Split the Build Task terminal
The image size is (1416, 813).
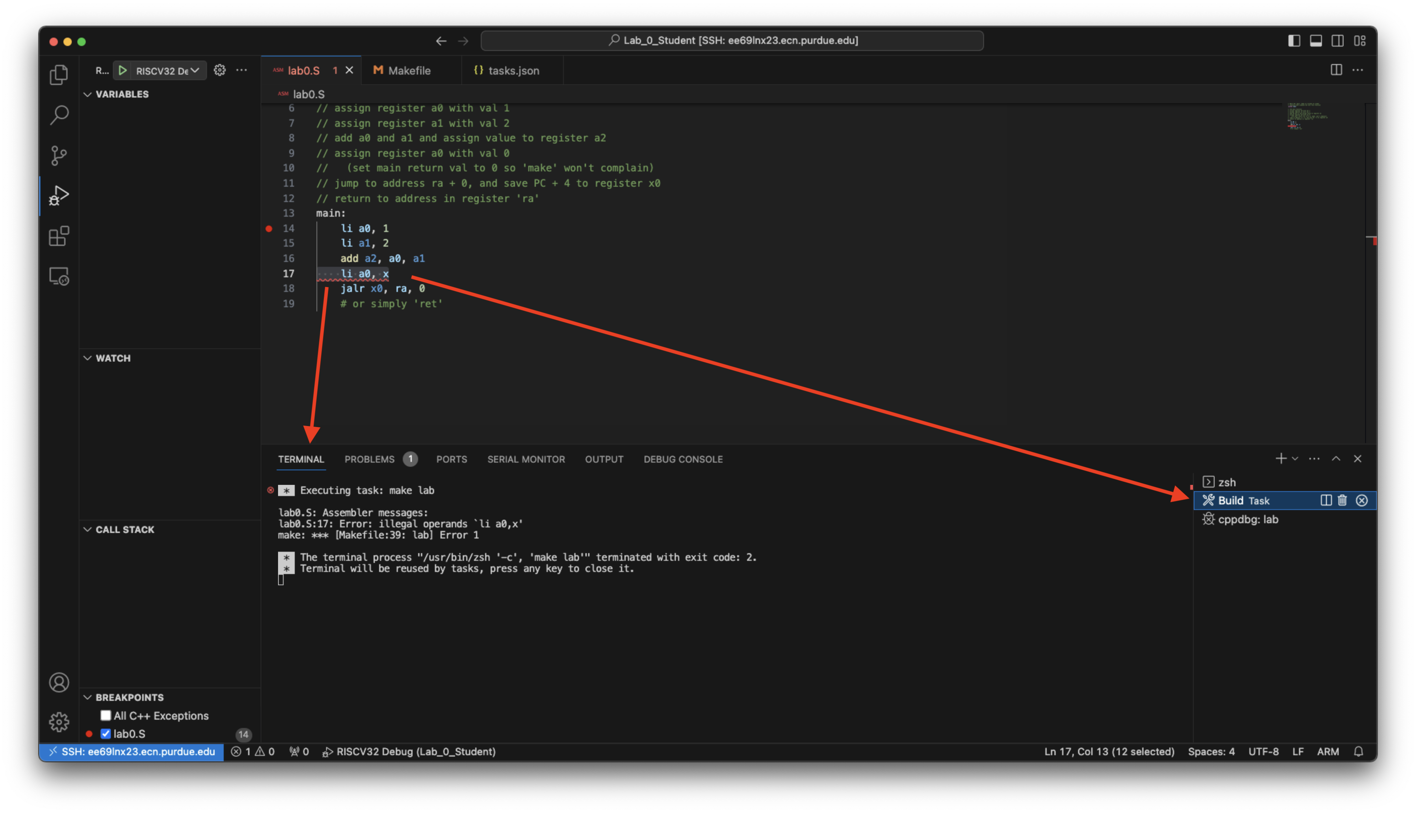tap(1326, 500)
